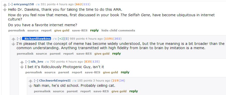Downvote ClockworkEmpireII's comment
The width and height of the screenshot is (226, 95).
click(x=30, y=86)
